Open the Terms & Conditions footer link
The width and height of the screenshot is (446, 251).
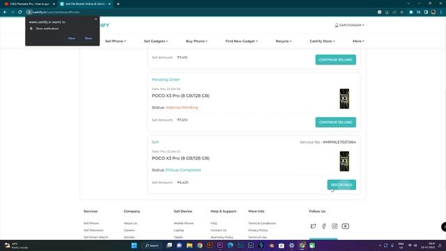pyautogui.click(x=262, y=223)
